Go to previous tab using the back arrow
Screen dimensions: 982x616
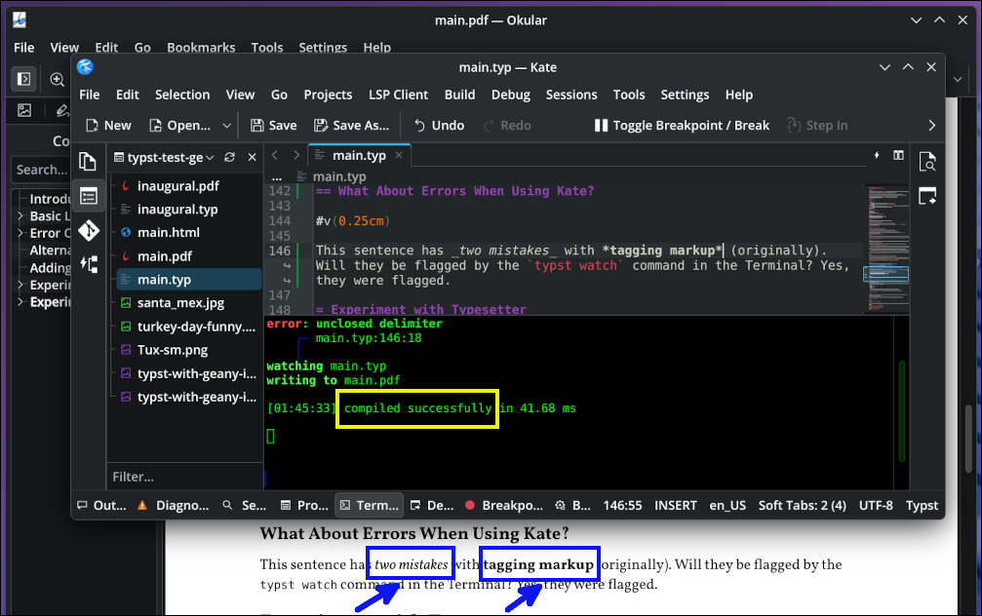click(x=274, y=155)
